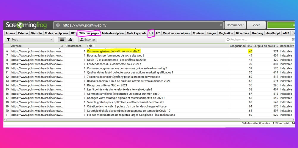This screenshot has width=298, height=148.
Task: Select the '5 outils gratuits' title
Action: click(x=126, y=102)
